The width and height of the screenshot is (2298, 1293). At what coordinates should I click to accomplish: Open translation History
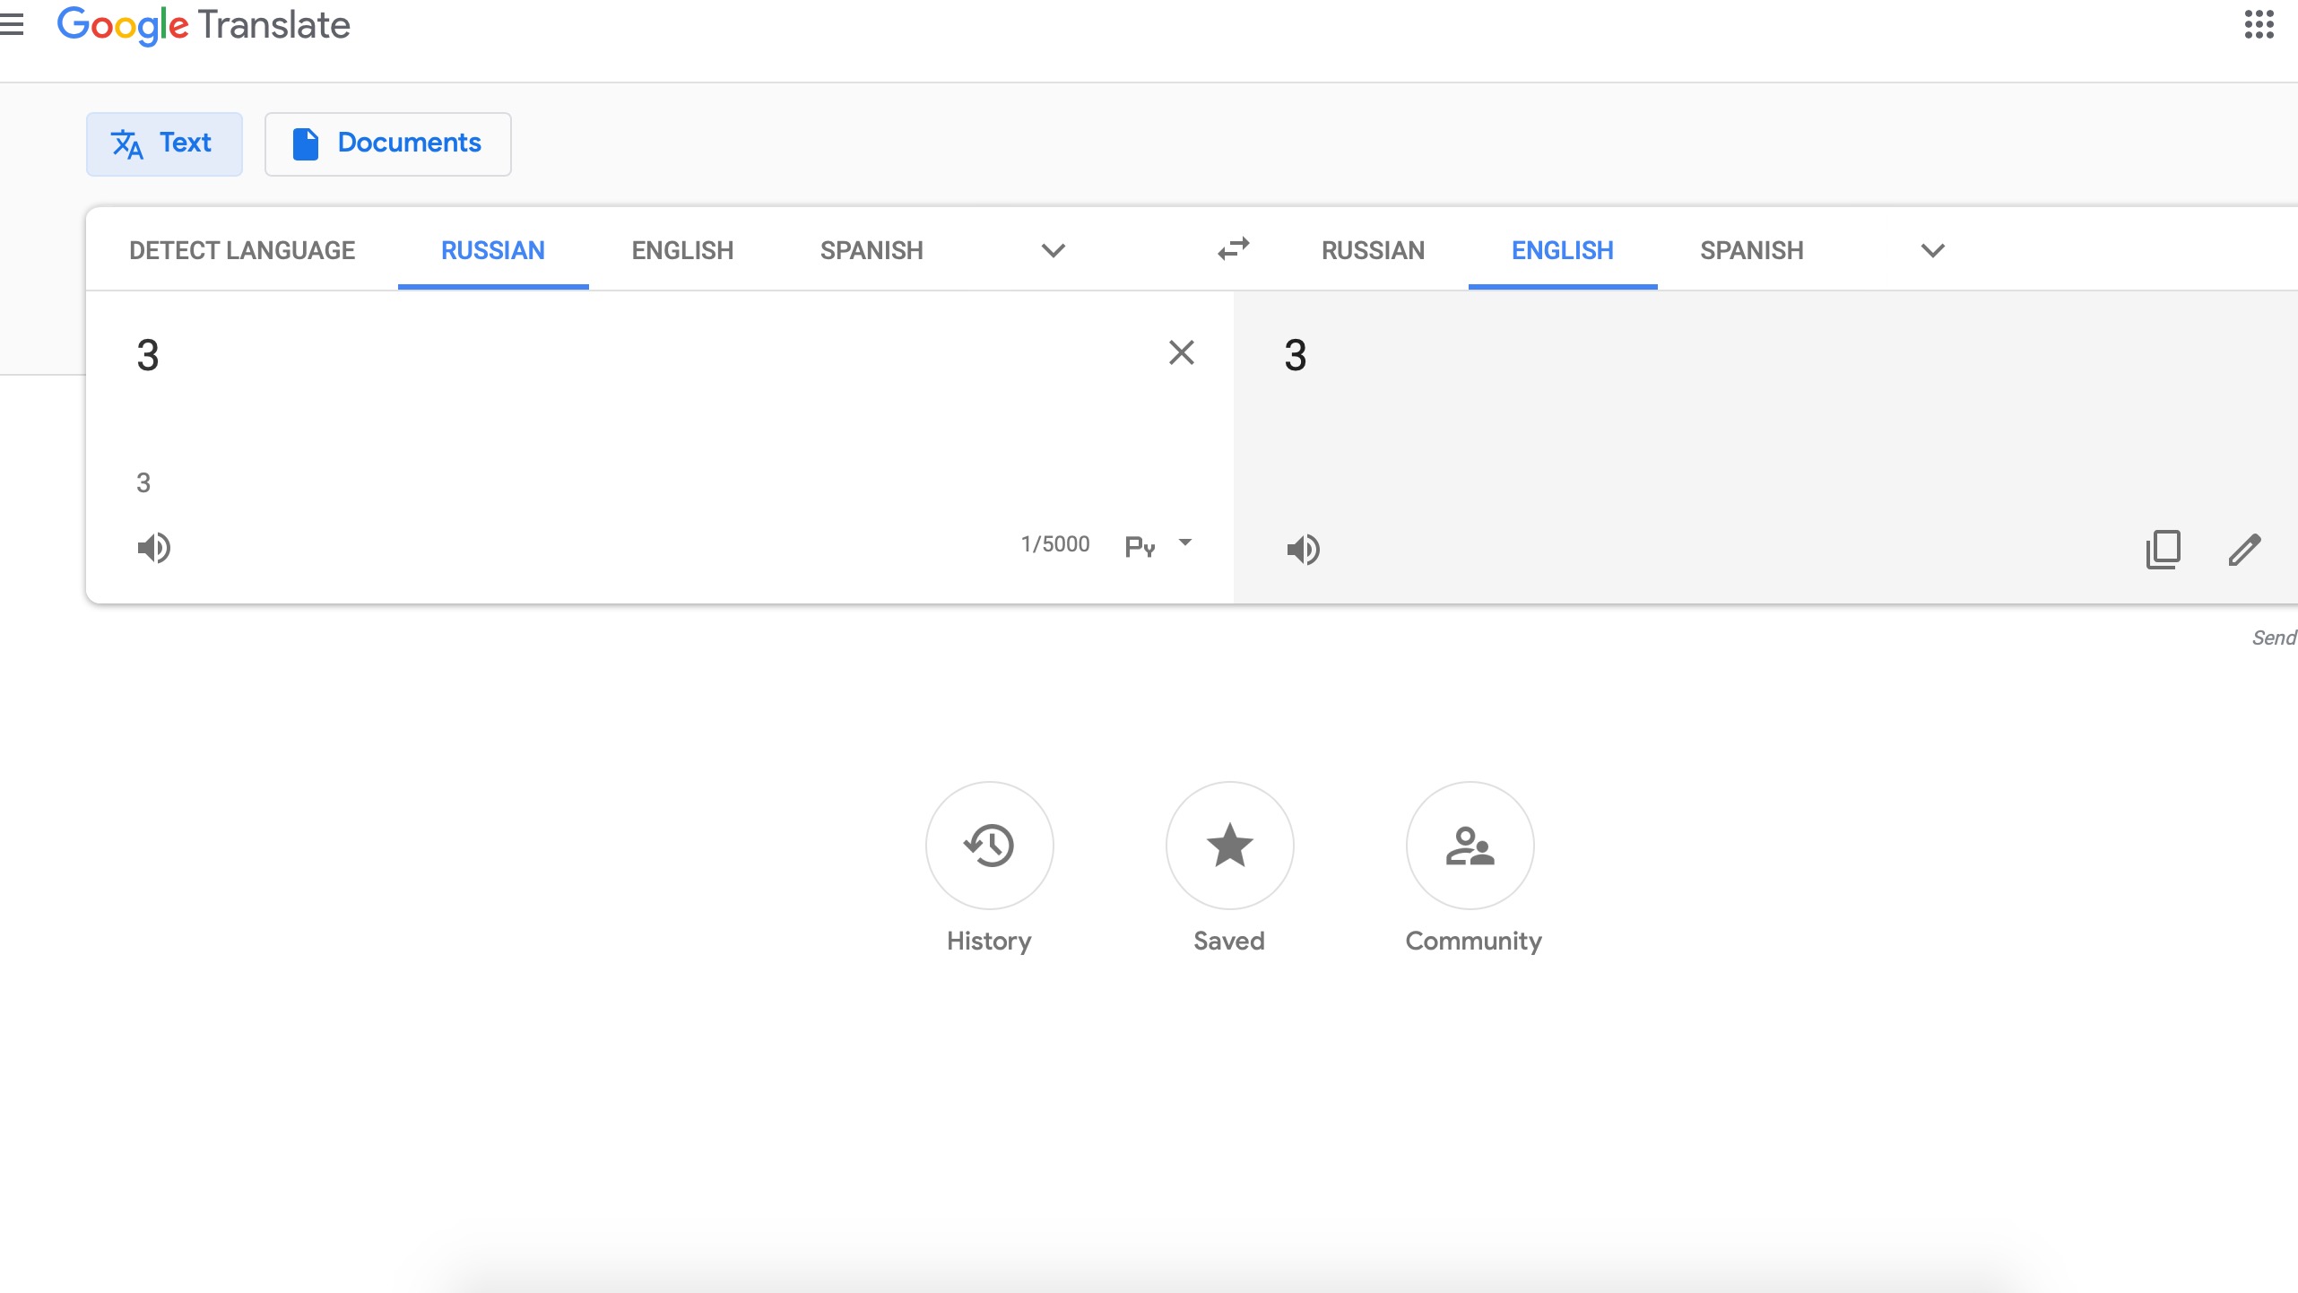989,846
